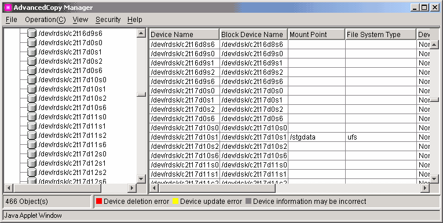Open the View menu
This screenshot has width=443, height=223.
[x=80, y=20]
